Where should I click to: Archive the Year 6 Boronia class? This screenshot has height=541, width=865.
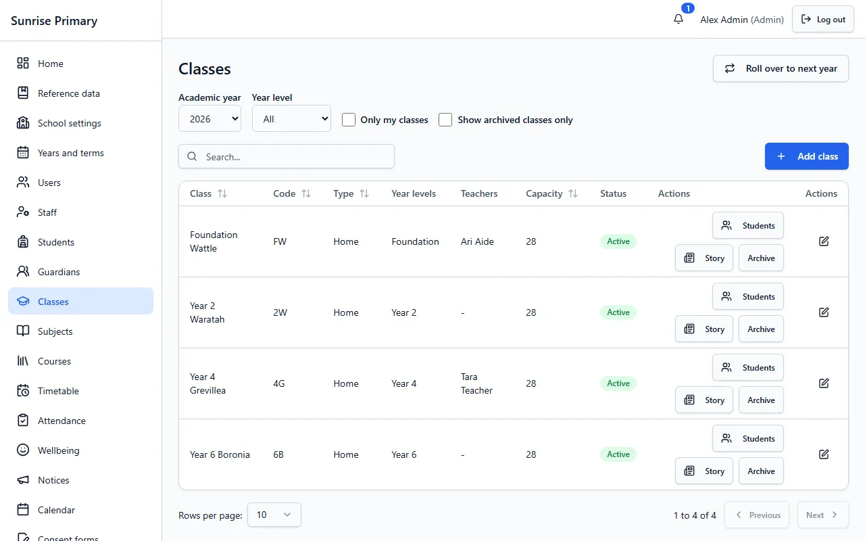(761, 471)
